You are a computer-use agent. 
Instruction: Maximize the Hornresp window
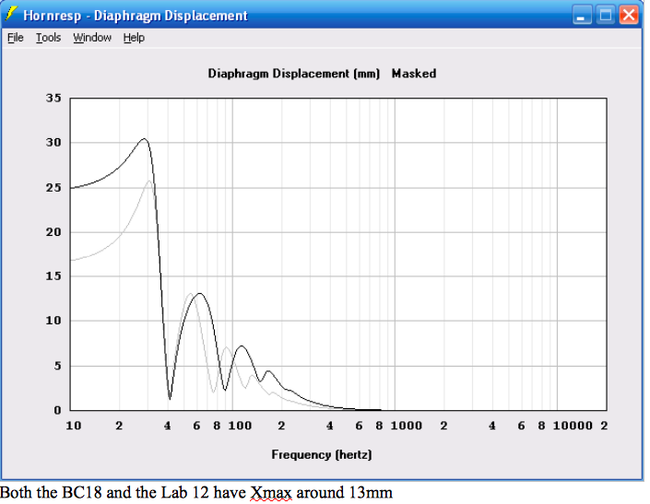click(x=605, y=15)
